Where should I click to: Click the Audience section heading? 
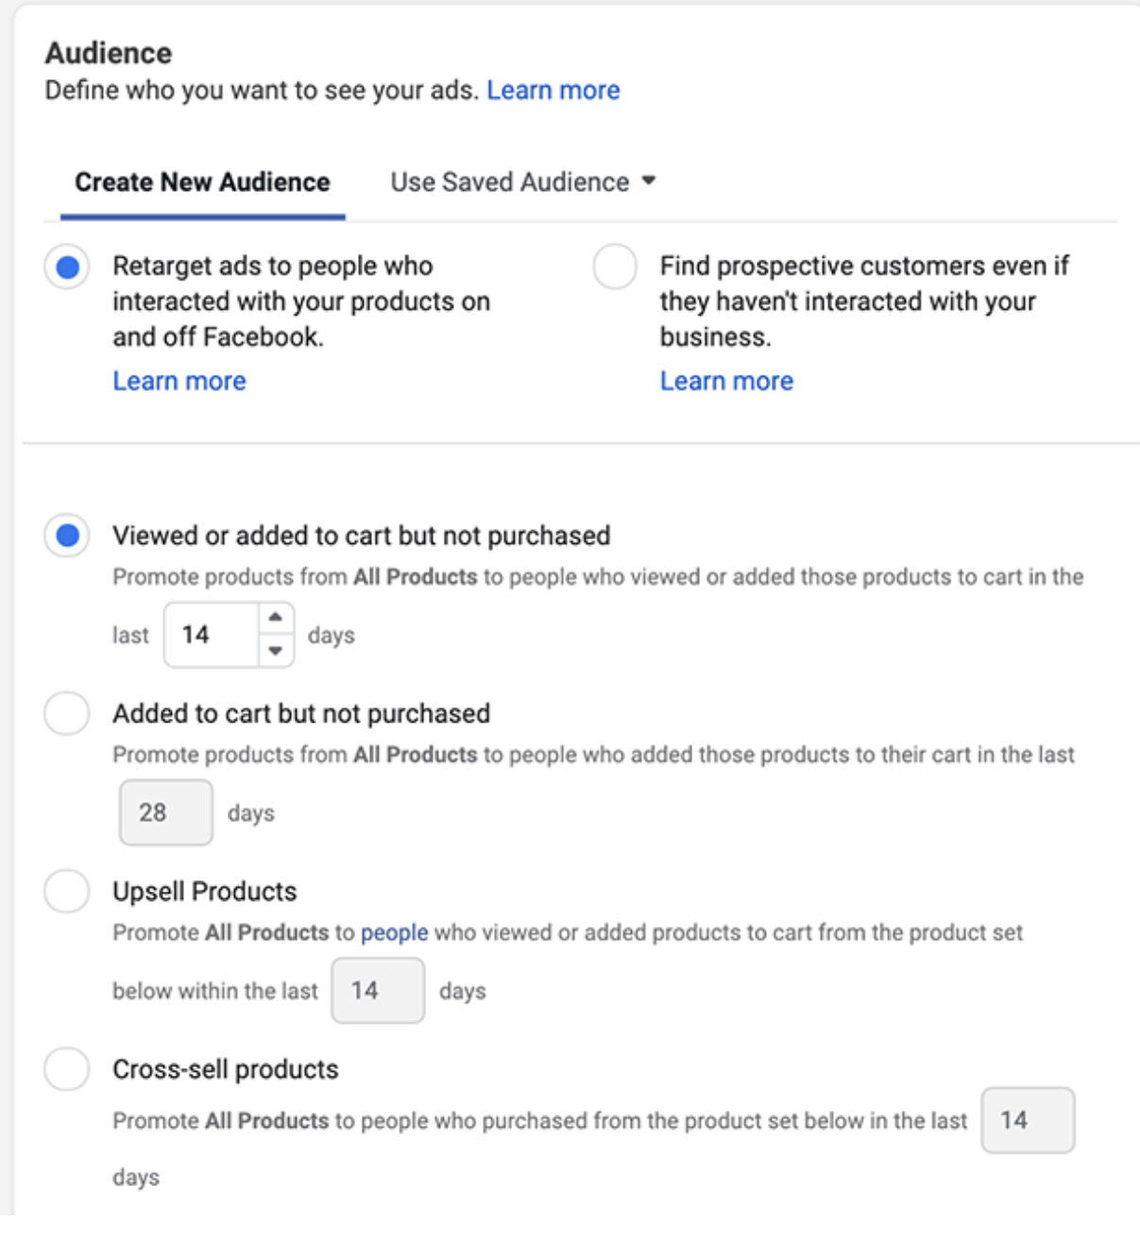[x=109, y=53]
